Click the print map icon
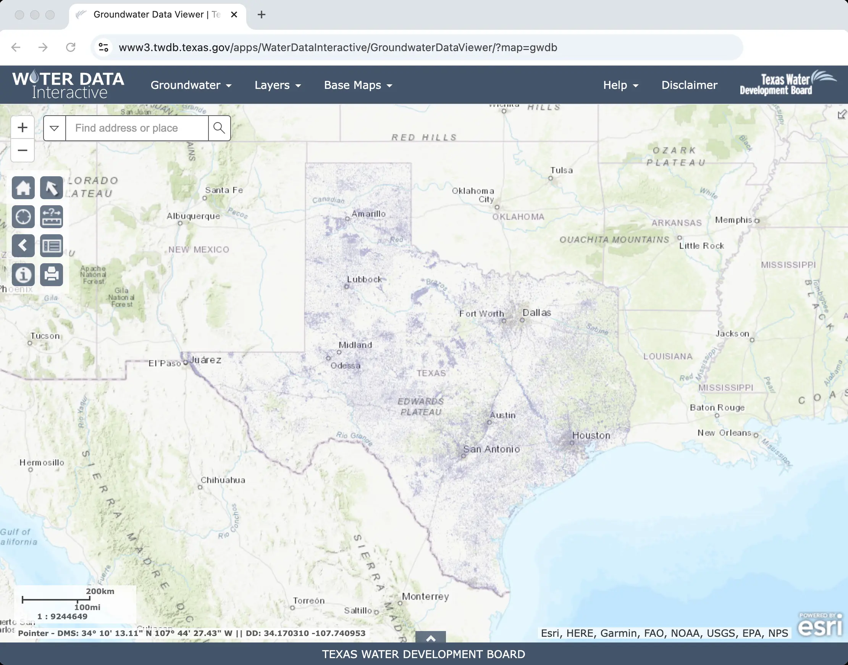The width and height of the screenshot is (848, 665). 52,274
